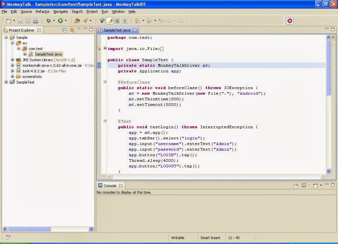Open the Debug configurations dropdown arrow
The height and width of the screenshot is (244, 338).
point(54,21)
